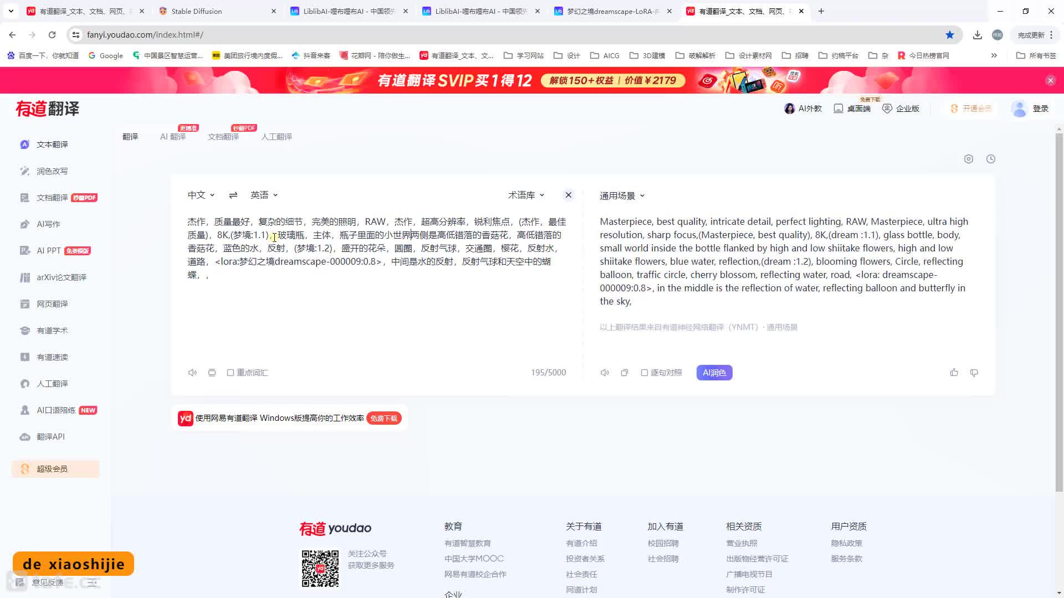Expand 术语库 dropdown
Viewport: 1064px width, 598px height.
526,195
